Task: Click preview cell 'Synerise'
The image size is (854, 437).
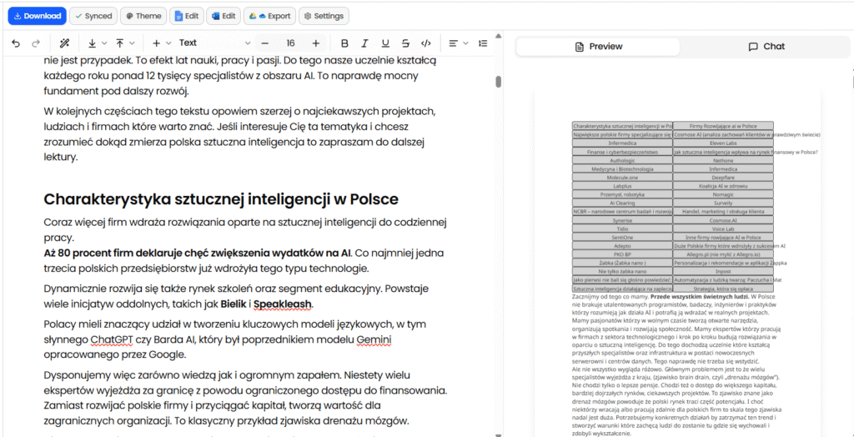Action: [x=622, y=221]
